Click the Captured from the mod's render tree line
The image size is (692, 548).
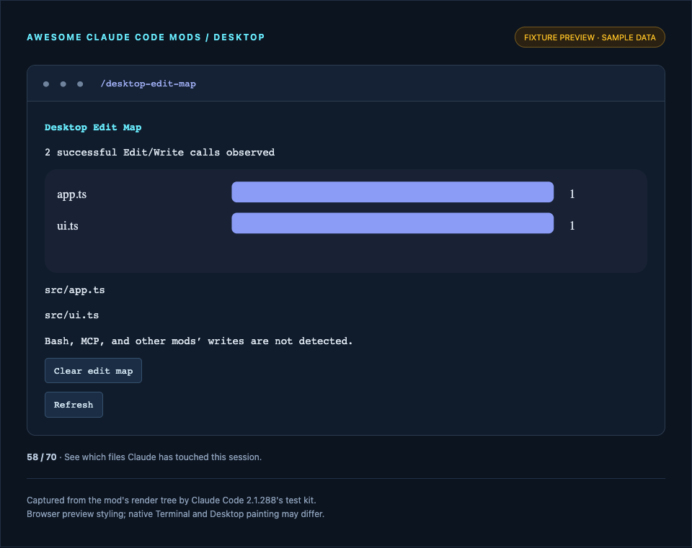click(x=172, y=500)
